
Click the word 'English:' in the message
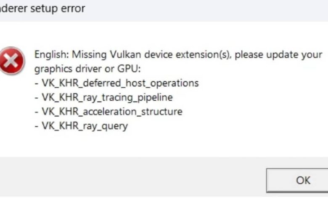[x=51, y=55]
